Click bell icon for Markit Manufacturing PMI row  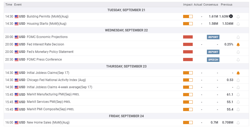pyautogui.click(x=238, y=95)
